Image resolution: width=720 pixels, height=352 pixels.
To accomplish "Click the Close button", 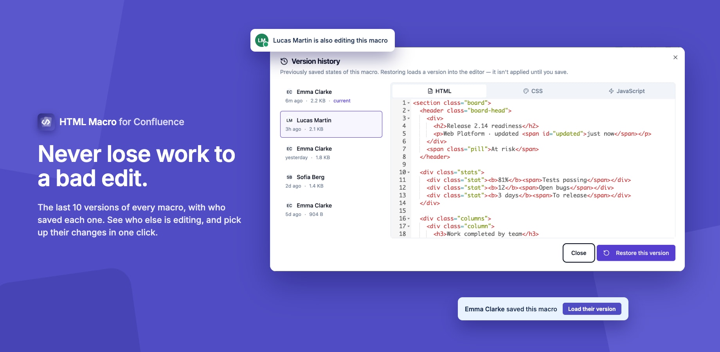I will click(579, 253).
